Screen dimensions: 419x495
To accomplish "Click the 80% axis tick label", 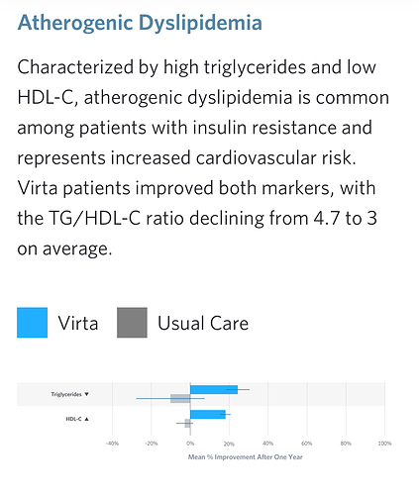I will tap(346, 444).
